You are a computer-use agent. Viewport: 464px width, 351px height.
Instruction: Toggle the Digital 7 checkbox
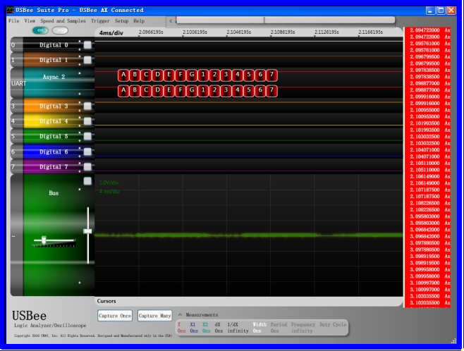(x=87, y=167)
